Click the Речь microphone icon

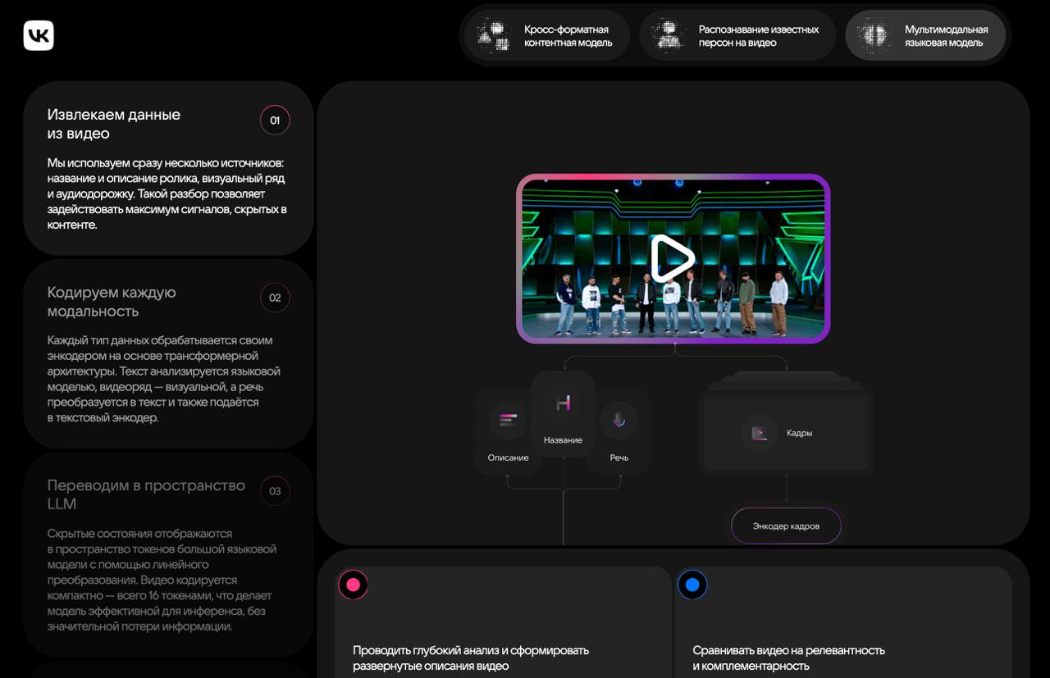pos(619,421)
